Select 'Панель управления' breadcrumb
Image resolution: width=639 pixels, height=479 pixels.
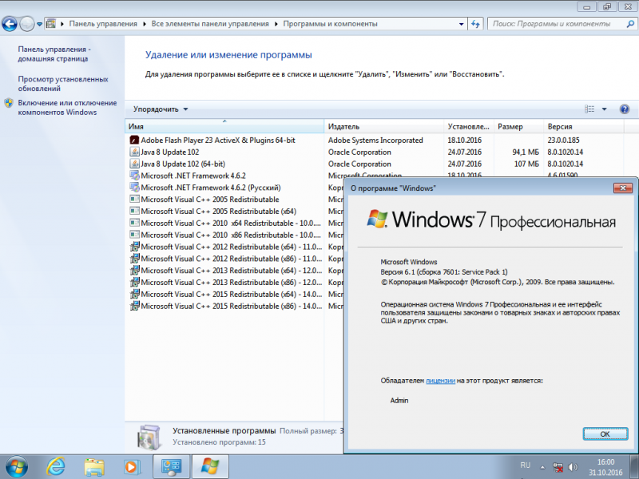(x=103, y=24)
